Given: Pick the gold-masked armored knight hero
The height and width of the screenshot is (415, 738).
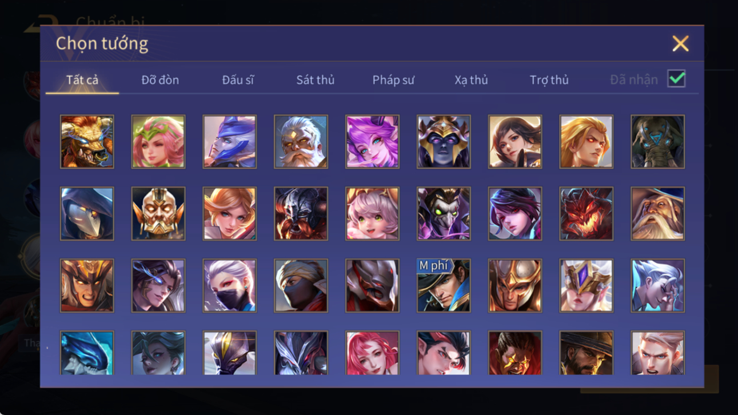Looking at the screenshot, I should point(158,214).
